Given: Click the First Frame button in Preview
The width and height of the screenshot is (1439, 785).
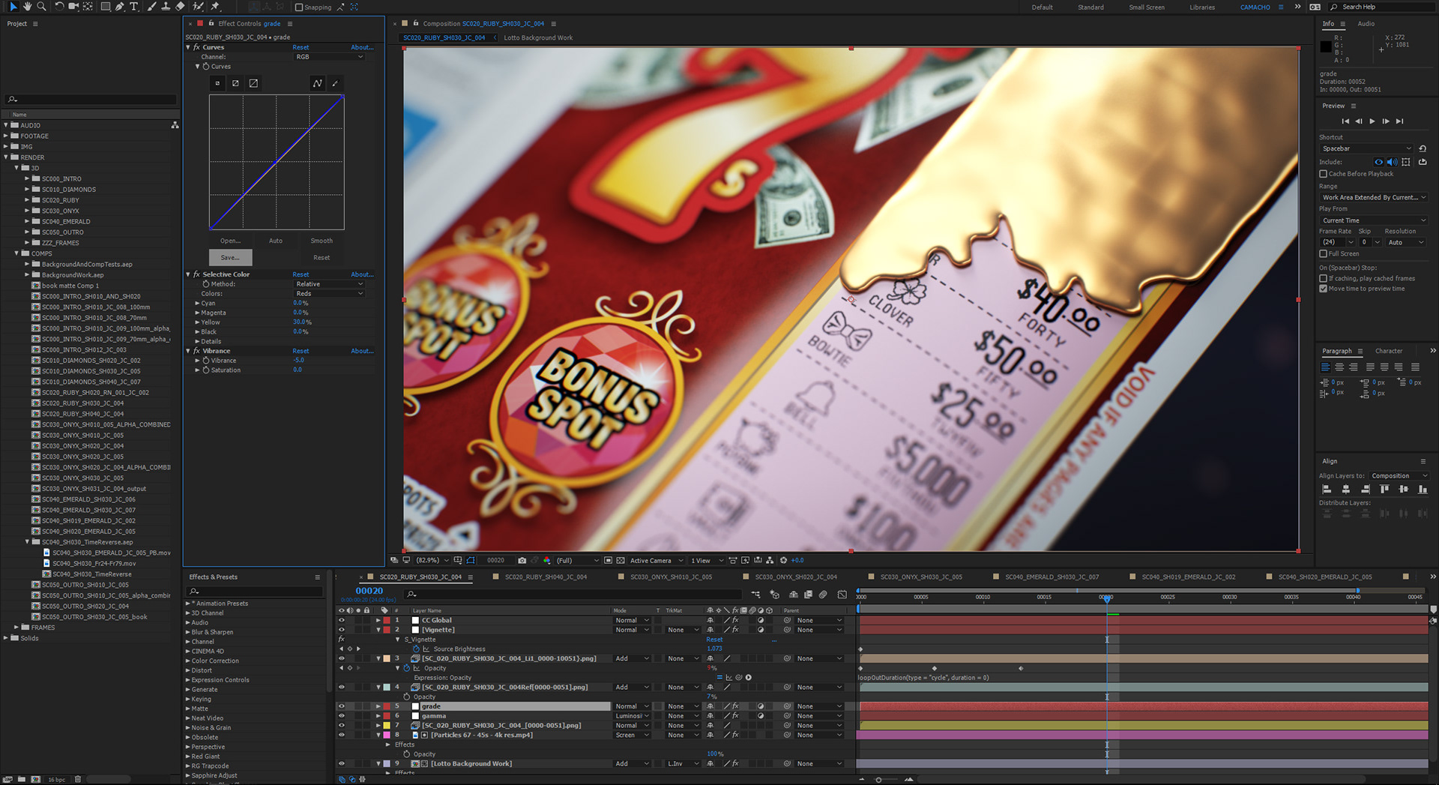Looking at the screenshot, I should pos(1345,121).
